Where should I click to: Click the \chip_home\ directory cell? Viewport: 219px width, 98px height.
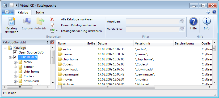pos(144,59)
